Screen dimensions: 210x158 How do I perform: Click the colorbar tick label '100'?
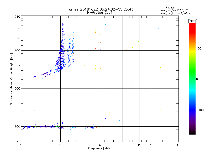(199, 48)
